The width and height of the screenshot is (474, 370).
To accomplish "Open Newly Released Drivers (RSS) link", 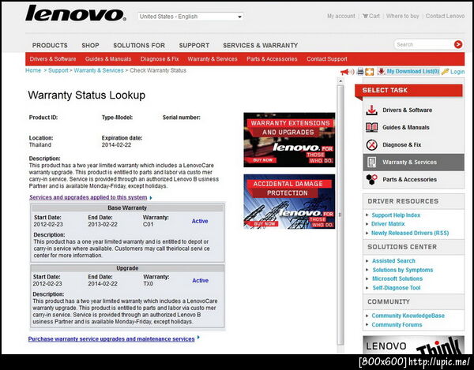I will pos(410,233).
